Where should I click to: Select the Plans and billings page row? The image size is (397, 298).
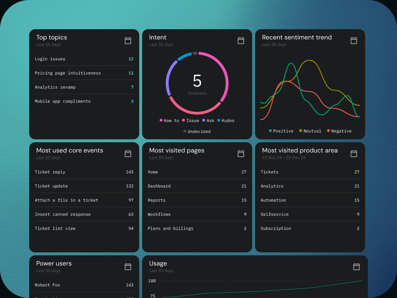(x=197, y=229)
